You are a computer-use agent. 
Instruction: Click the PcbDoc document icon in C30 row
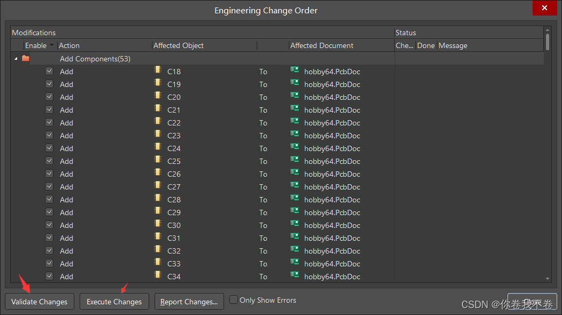[x=295, y=224]
